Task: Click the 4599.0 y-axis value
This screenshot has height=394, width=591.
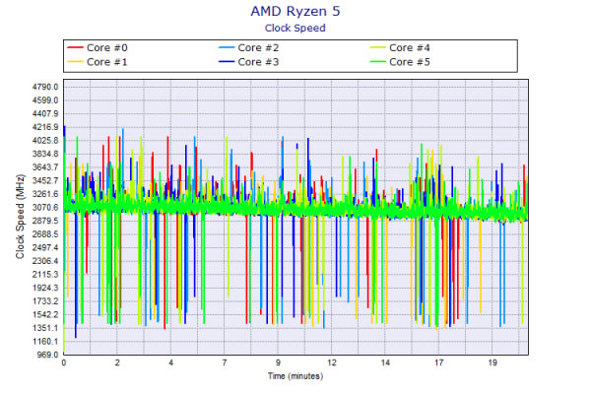Action: [x=45, y=100]
